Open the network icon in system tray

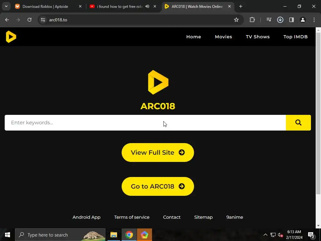coord(273,235)
